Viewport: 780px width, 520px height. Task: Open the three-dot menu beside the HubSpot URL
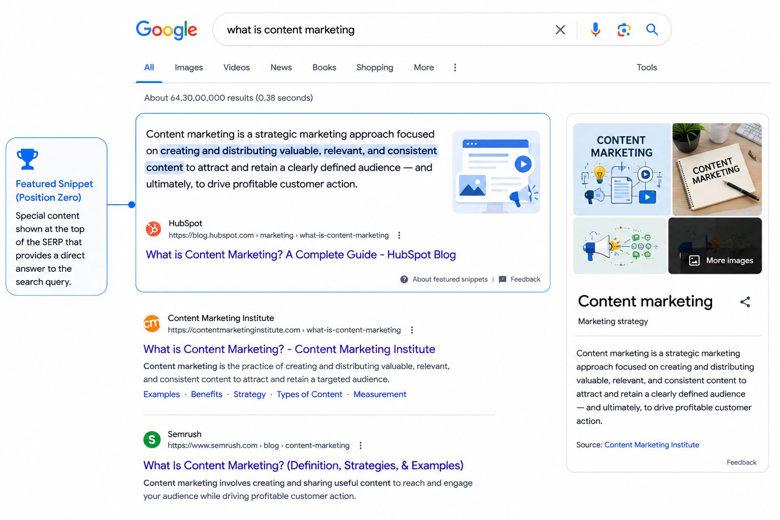point(399,235)
